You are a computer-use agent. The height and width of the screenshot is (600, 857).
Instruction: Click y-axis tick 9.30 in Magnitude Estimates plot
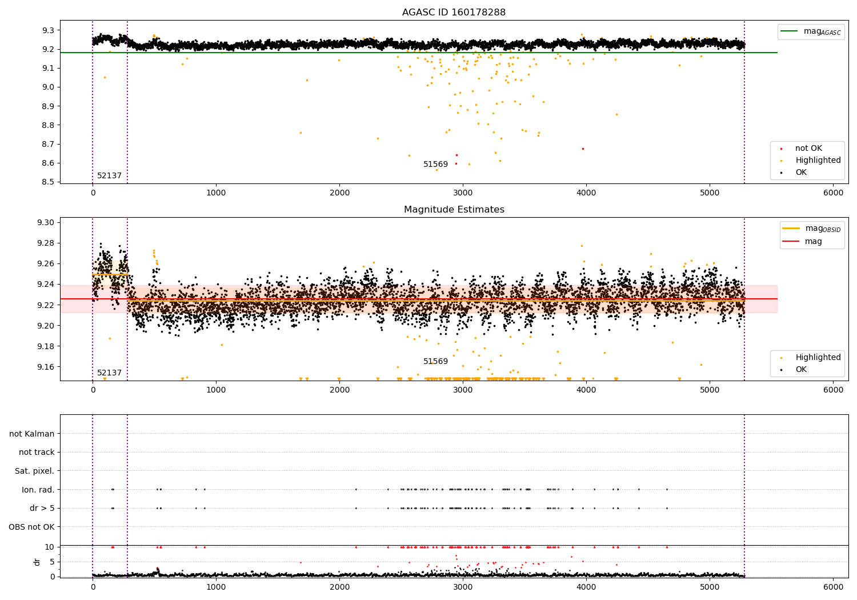coord(46,223)
